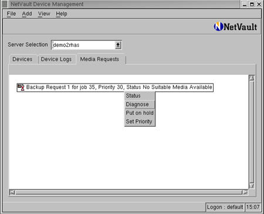
Task: Click the NetVault logo
Action: [235, 27]
